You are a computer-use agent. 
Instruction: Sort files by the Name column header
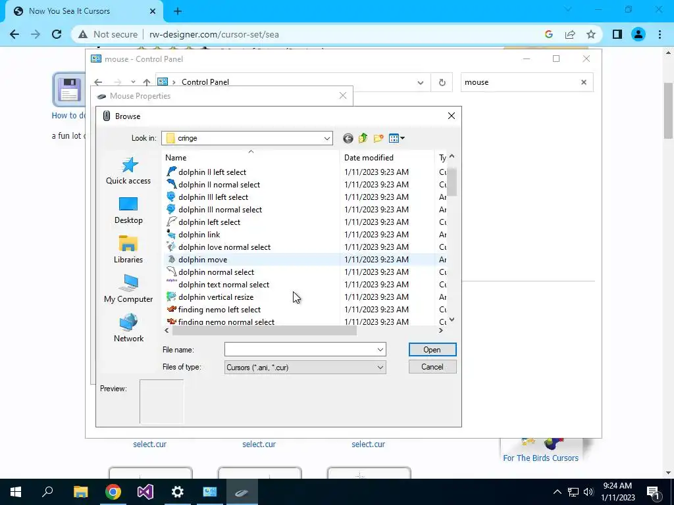[x=176, y=158]
